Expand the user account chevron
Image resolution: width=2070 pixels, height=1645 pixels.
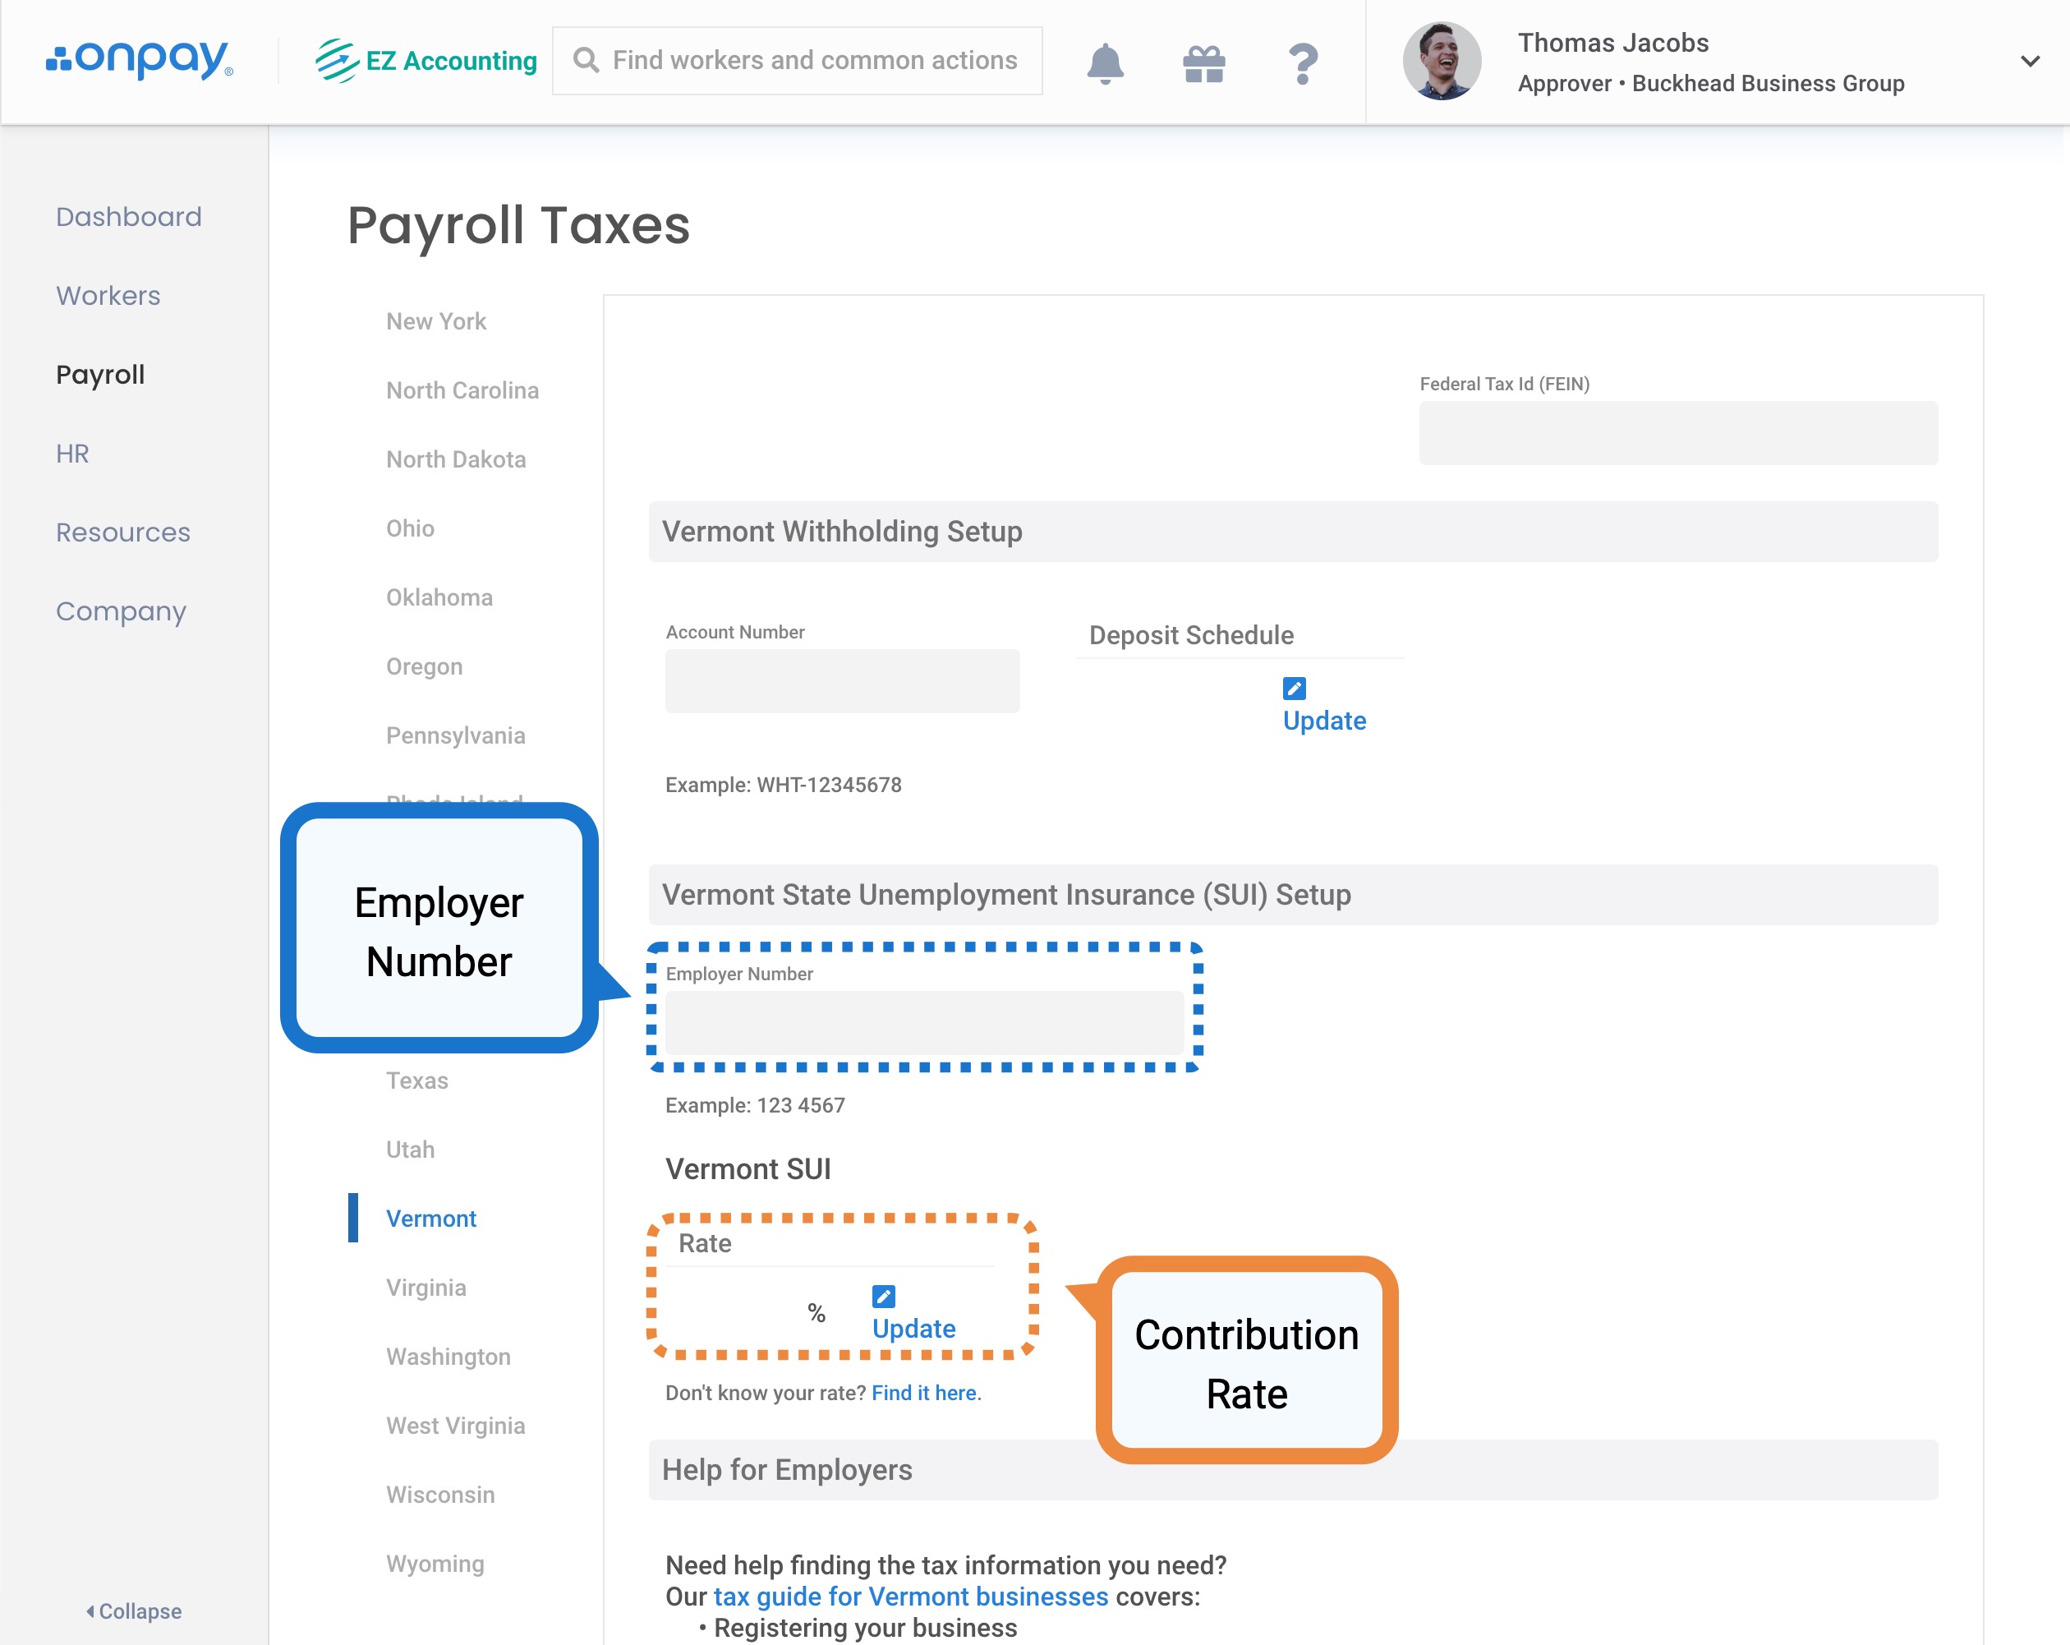[x=2030, y=62]
